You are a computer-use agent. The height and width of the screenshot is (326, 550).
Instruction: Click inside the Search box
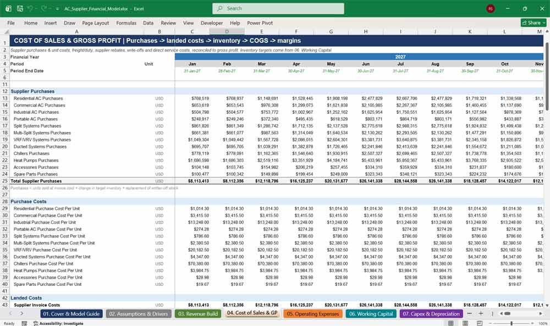pyautogui.click(x=278, y=8)
